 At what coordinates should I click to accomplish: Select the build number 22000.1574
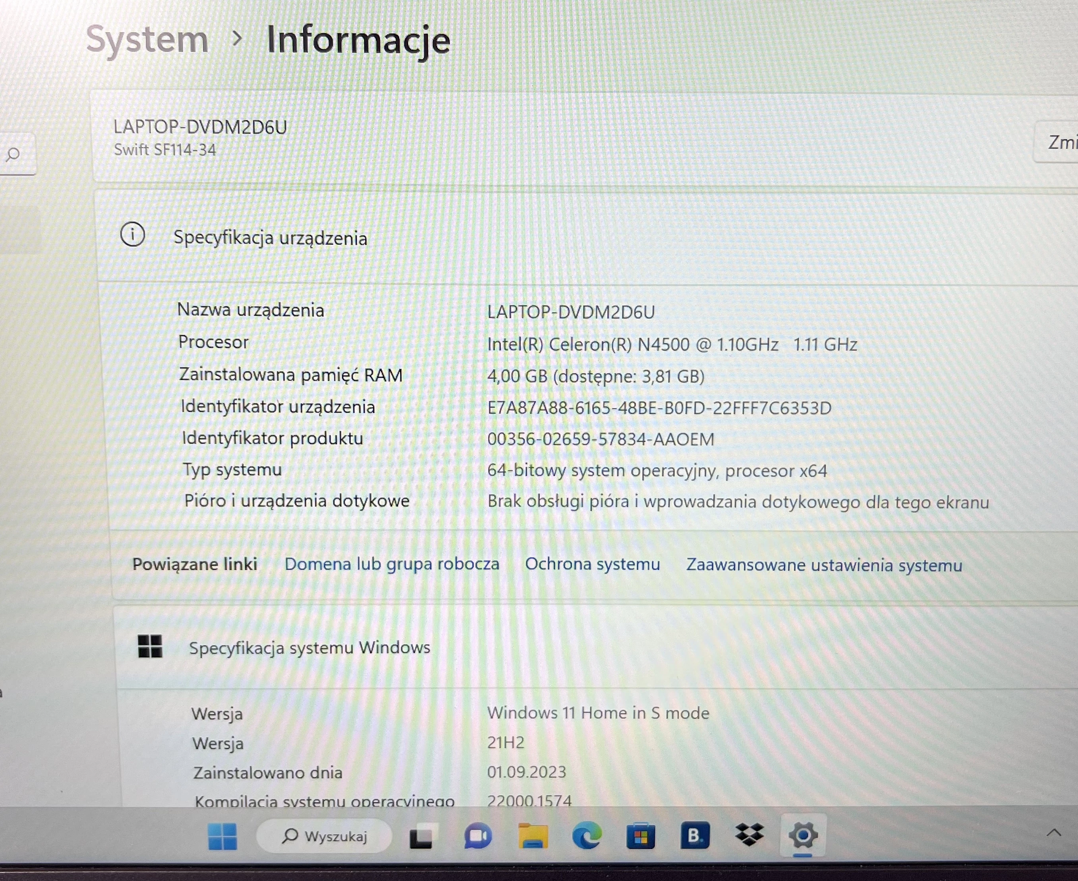coord(529,800)
